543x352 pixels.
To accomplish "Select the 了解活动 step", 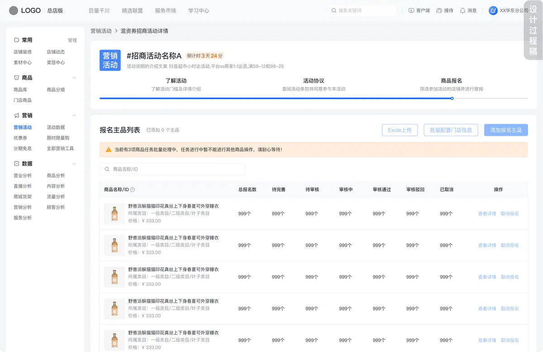I will pos(176,81).
